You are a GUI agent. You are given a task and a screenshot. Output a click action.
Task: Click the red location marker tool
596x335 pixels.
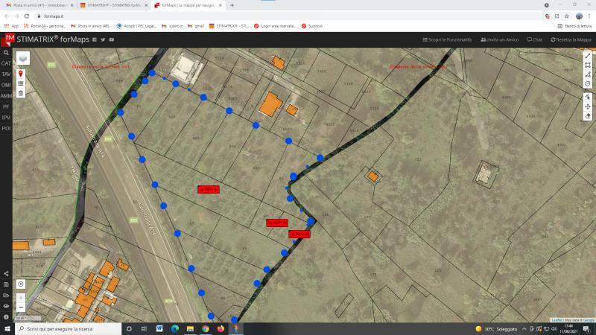tap(21, 74)
